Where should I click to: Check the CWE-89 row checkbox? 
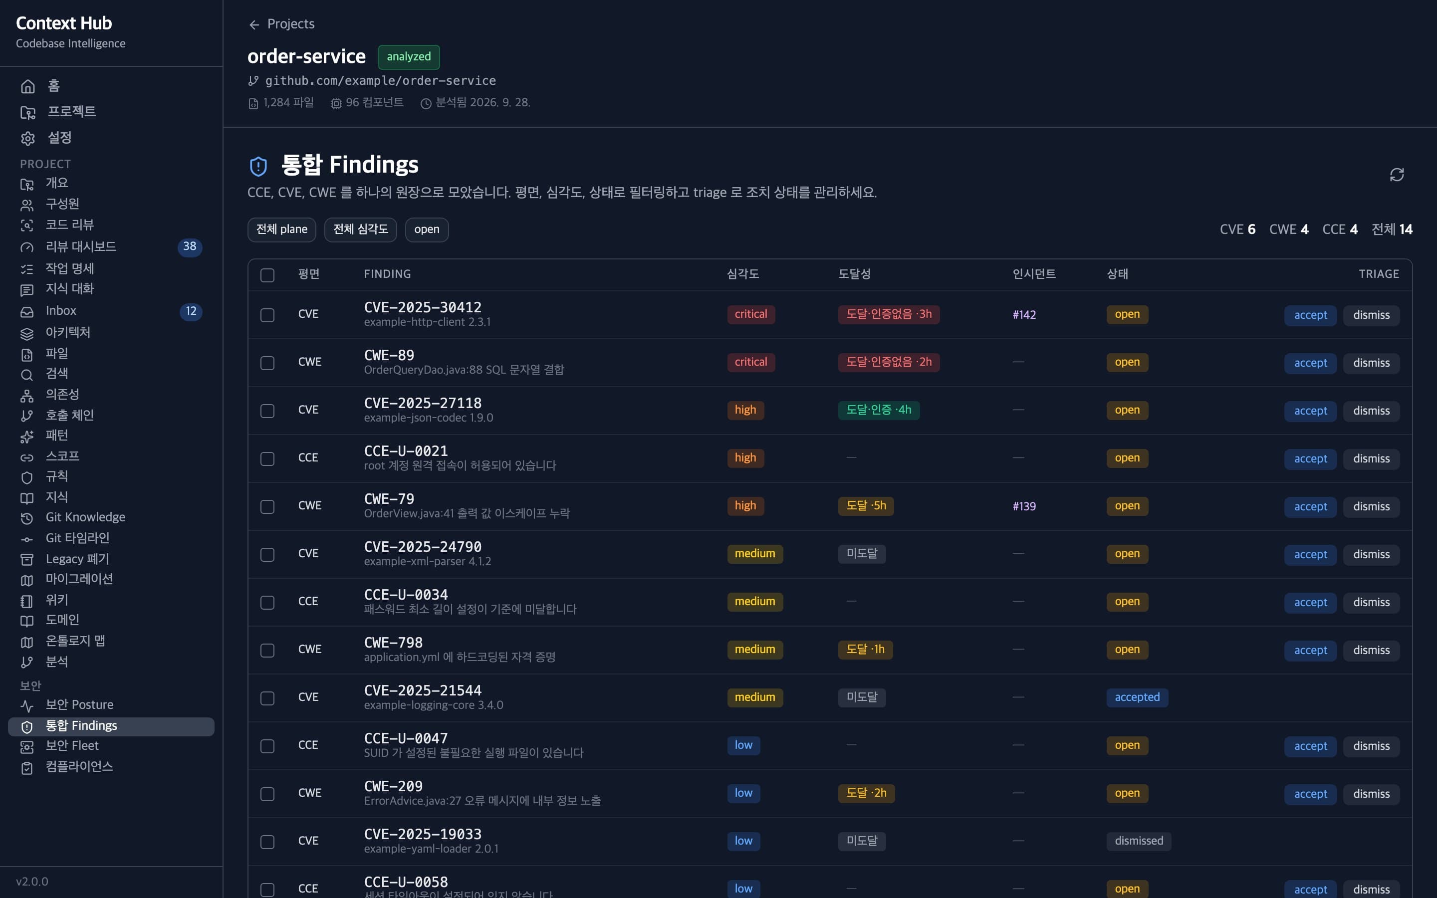click(267, 363)
